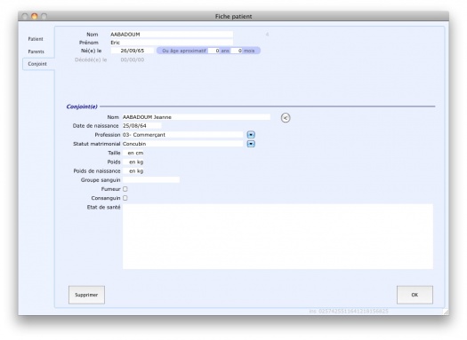467x340 pixels.
Task: Click the Taille en cm field
Action: point(134,153)
